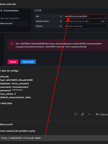The height and width of the screenshot is (144, 108).
Task: Click Add next to Allowed cookies field
Action: tap(103, 21)
